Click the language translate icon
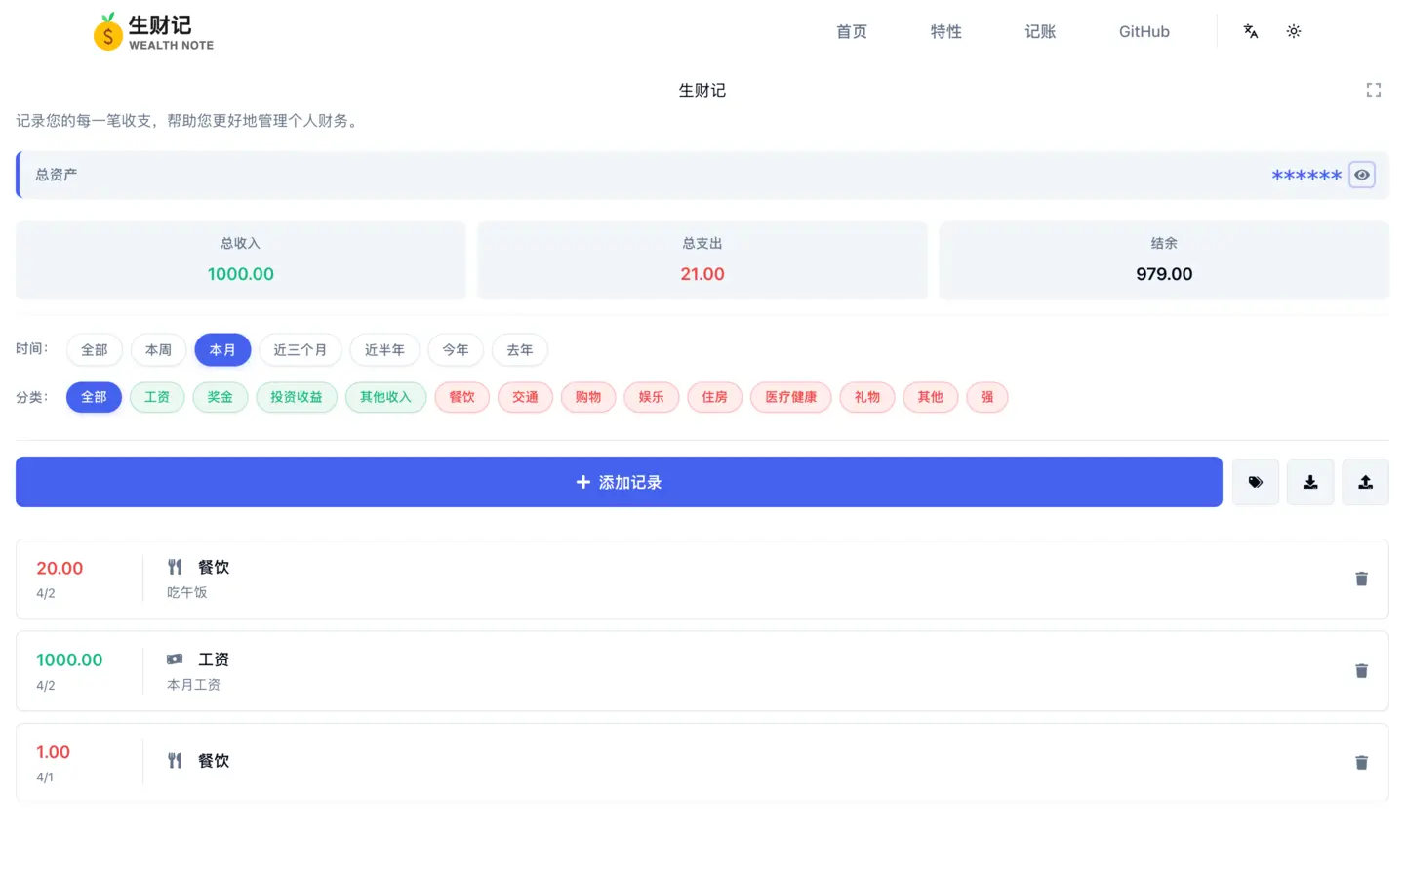The height and width of the screenshot is (878, 1405). [1250, 31]
